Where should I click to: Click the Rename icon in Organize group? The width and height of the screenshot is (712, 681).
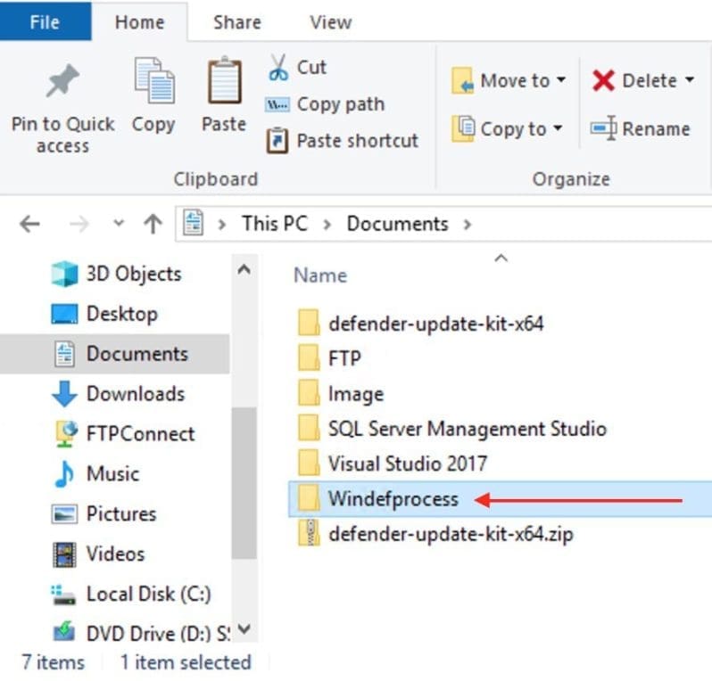605,128
